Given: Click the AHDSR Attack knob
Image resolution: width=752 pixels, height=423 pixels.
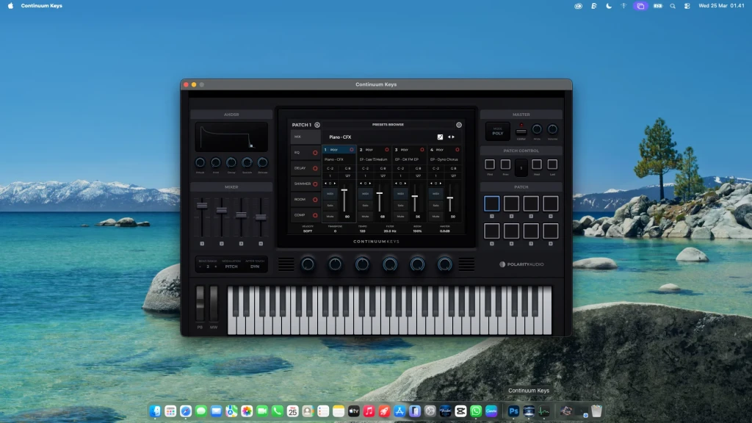Looking at the screenshot, I should (x=200, y=162).
